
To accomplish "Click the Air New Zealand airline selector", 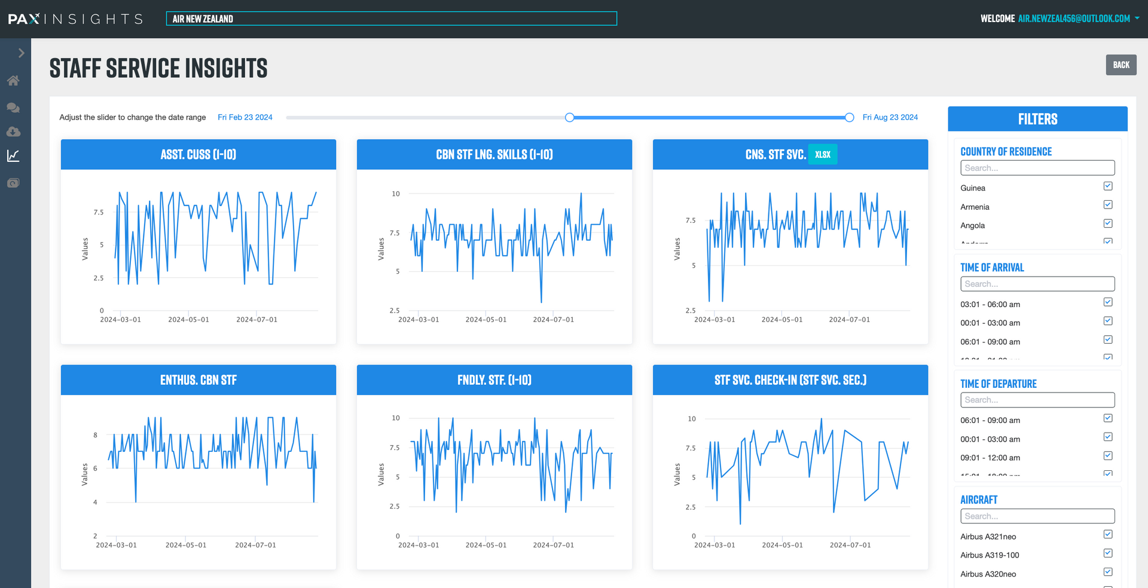I will point(391,19).
